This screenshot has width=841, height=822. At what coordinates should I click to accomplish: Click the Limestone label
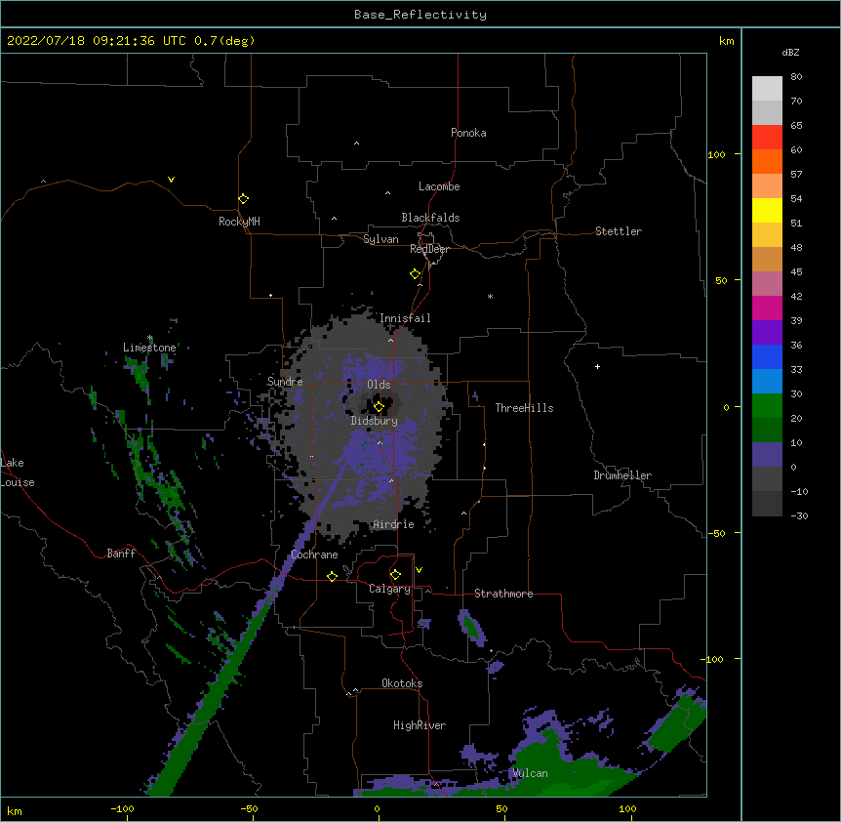coord(149,348)
